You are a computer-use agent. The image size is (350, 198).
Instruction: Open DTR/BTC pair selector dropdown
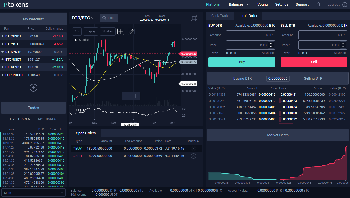[x=83, y=18]
